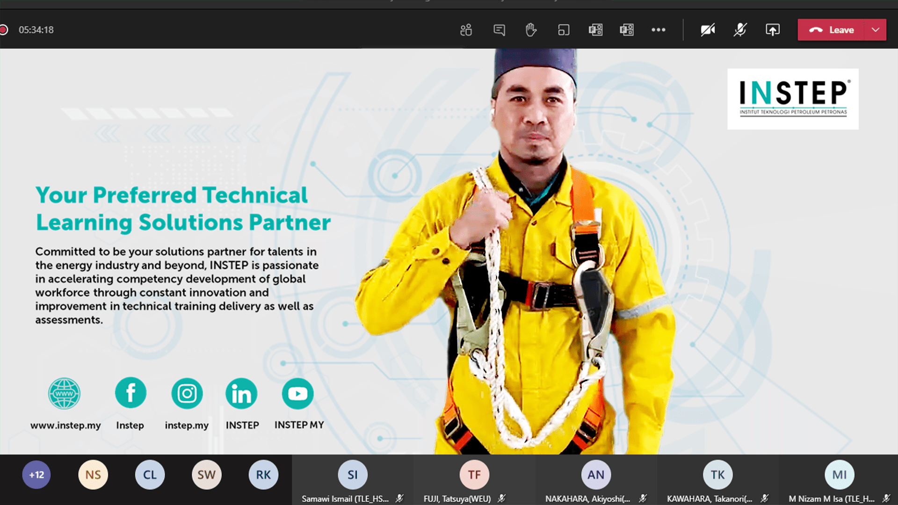Show the +12 additional participants
The width and height of the screenshot is (898, 505).
coord(36,475)
